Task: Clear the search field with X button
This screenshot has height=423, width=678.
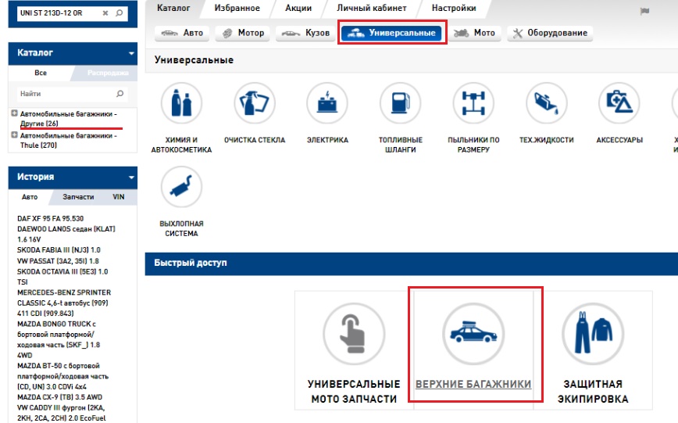Action: point(105,13)
